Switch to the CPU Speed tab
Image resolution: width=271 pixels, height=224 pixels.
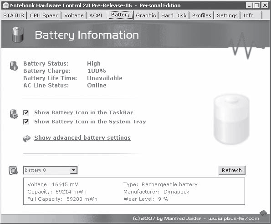click(x=44, y=15)
